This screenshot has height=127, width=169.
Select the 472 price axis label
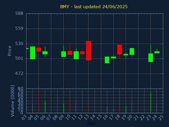coord(19,74)
